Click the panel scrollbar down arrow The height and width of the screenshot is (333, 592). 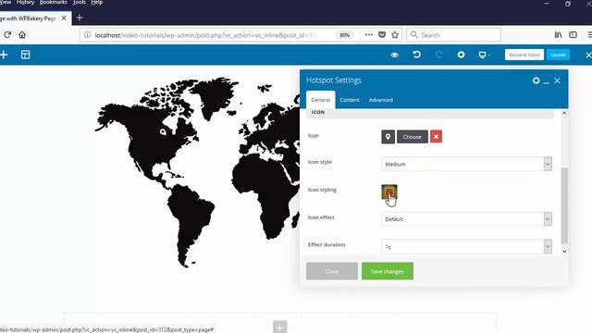(564, 252)
